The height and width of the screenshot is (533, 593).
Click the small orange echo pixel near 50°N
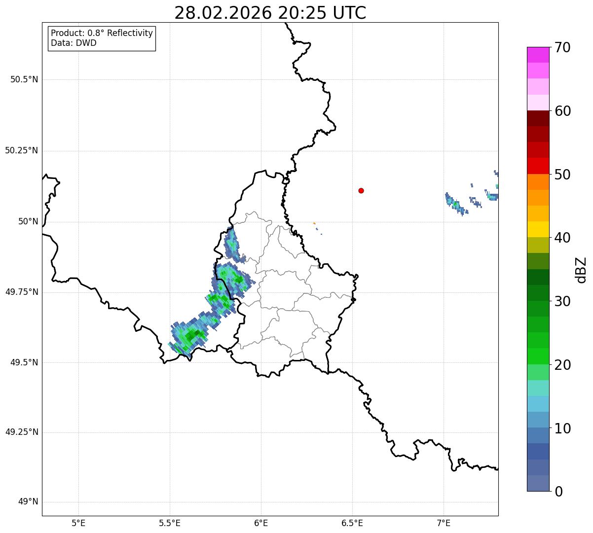pos(314,223)
